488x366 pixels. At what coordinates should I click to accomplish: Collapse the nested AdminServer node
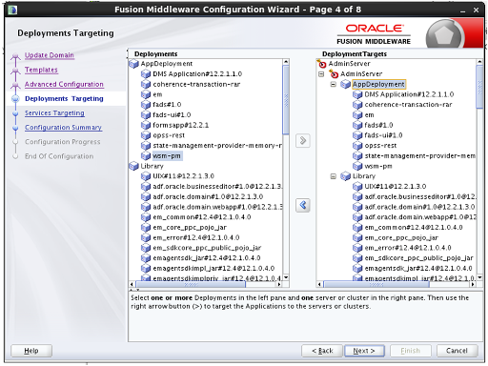(321, 74)
